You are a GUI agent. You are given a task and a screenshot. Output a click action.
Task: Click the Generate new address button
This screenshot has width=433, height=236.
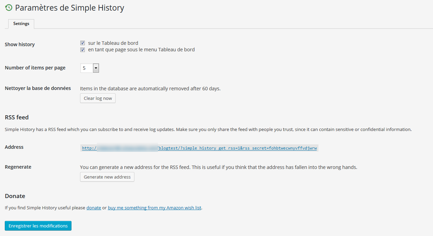pos(107,177)
